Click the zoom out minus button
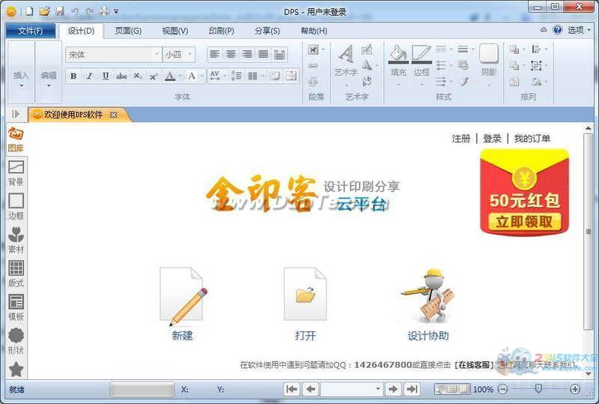 503,389
